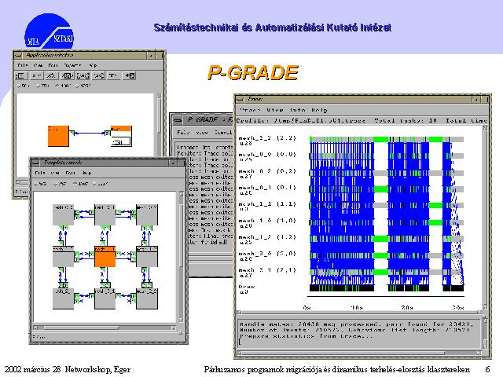Open the Help menu in the Application window
The height and width of the screenshot is (377, 503).
pos(93,65)
